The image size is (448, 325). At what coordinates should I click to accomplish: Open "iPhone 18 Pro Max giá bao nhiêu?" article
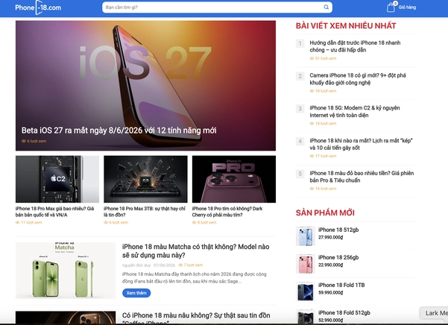[x=55, y=212]
